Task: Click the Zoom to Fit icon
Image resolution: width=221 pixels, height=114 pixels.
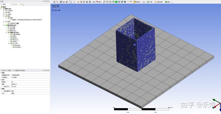Action: coord(87,2)
